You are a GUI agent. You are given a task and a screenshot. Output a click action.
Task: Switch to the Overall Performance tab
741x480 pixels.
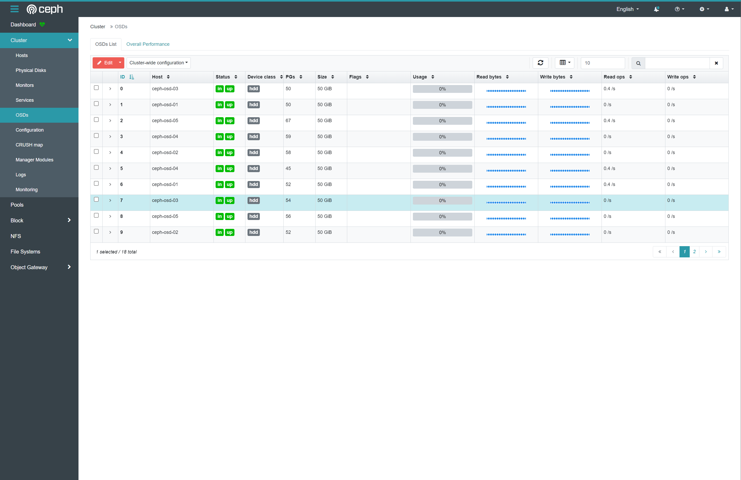click(148, 44)
